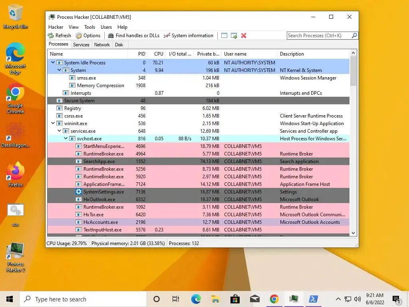409x307 pixels.
Task: Select Microsoft Edge desktop shortcut
Action: (15, 58)
